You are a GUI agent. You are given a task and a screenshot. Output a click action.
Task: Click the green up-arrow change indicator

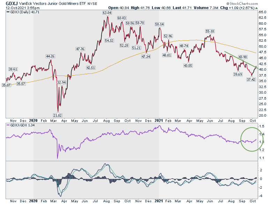[257, 8]
